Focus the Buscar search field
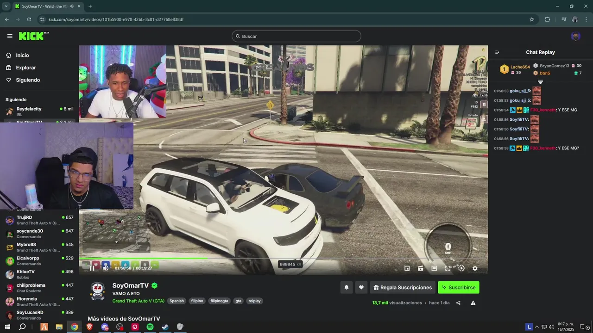 (296, 36)
